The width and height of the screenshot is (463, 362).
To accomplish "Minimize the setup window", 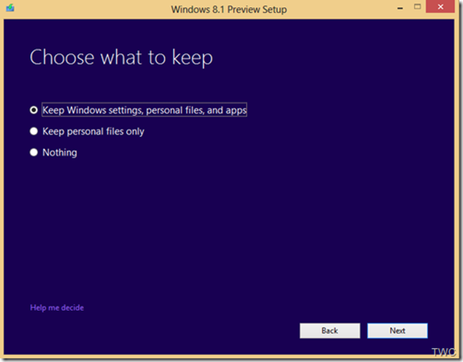I will click(400, 7).
